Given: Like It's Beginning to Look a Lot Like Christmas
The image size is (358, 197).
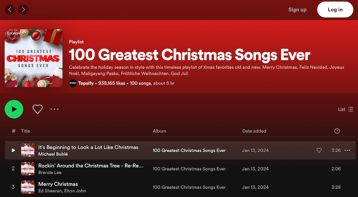Looking at the screenshot, I should pyautogui.click(x=319, y=150).
